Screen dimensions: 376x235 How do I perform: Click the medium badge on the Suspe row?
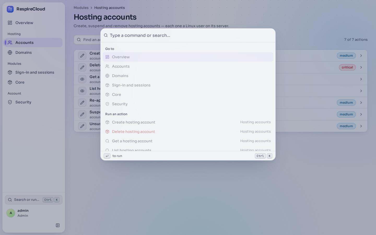[x=346, y=114]
